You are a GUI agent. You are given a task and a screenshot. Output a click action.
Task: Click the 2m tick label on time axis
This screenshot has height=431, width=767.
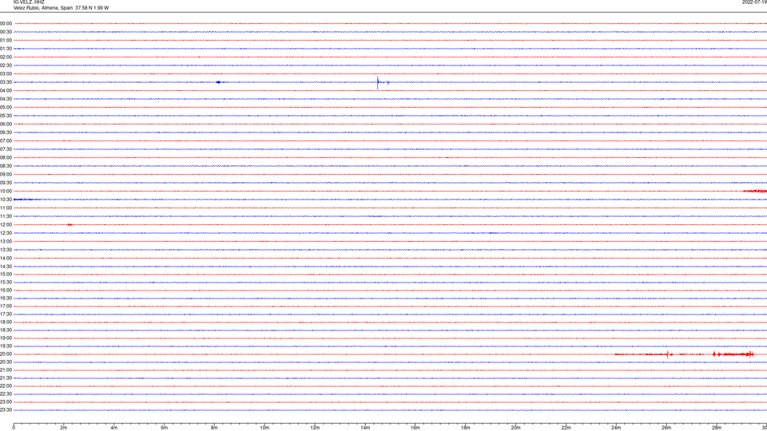[x=64, y=428]
